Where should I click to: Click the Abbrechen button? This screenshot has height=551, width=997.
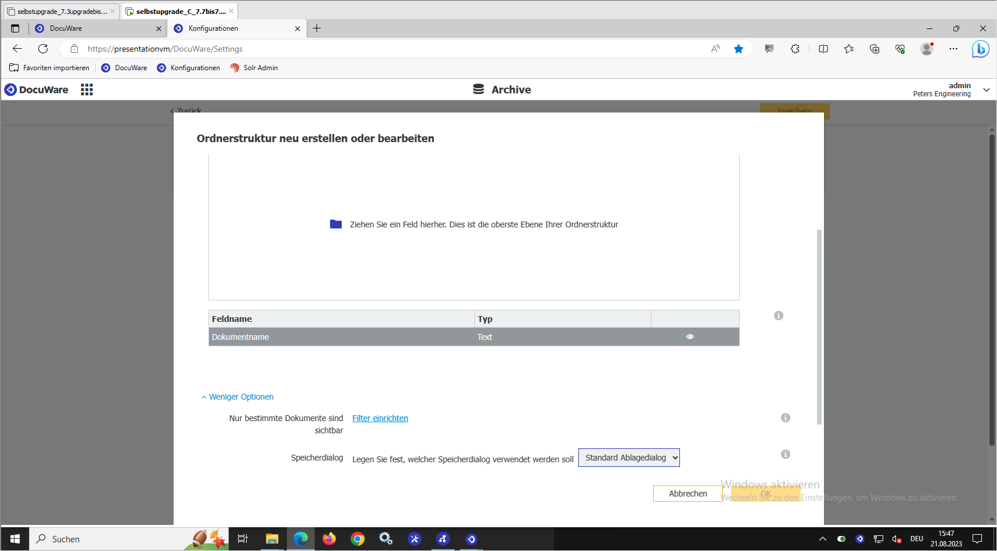688,494
